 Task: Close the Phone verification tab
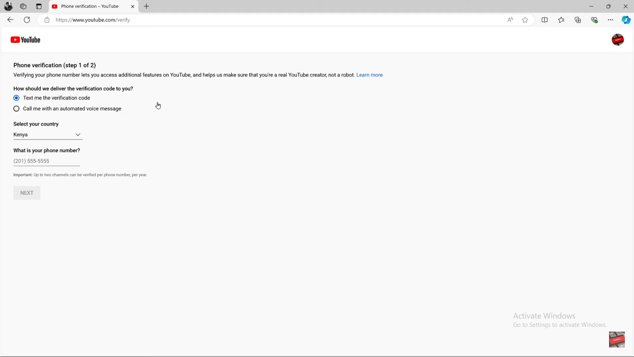132,6
